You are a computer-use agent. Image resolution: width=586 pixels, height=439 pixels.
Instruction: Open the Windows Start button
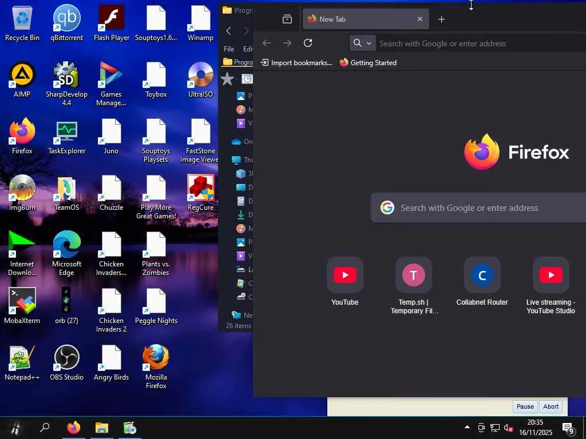15,428
